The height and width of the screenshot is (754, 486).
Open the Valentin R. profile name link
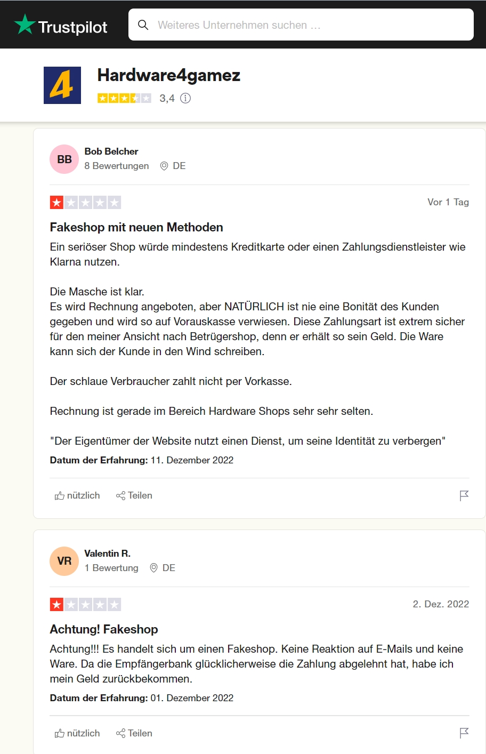[108, 554]
